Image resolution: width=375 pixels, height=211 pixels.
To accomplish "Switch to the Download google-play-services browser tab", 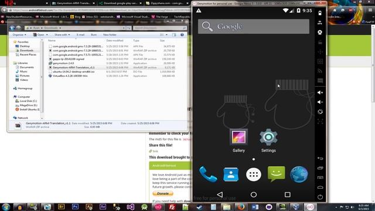I will click(x=120, y=3).
